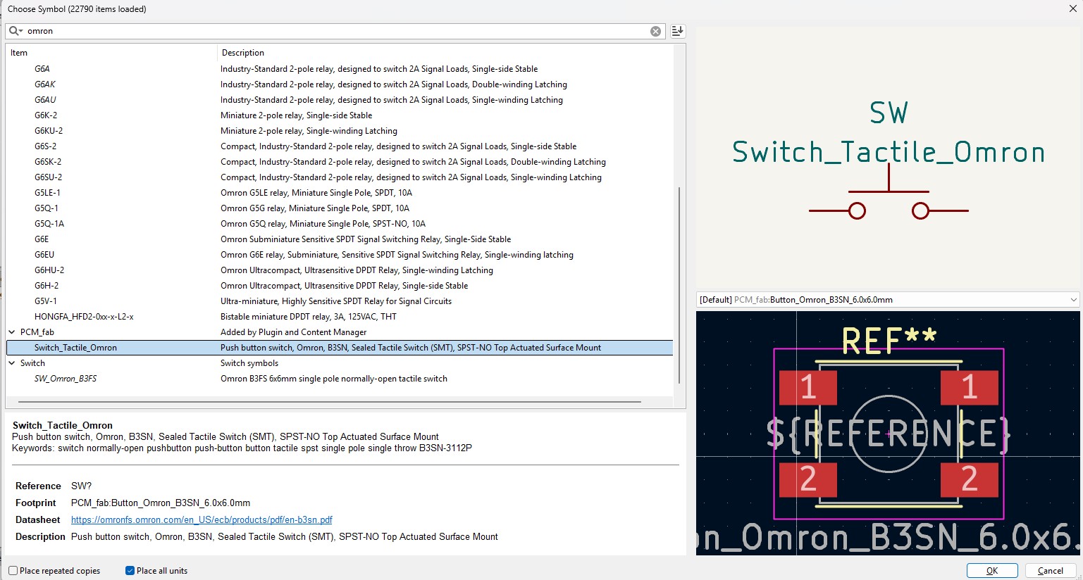Select the G5V-1 relay row
This screenshot has width=1083, height=580.
point(340,301)
